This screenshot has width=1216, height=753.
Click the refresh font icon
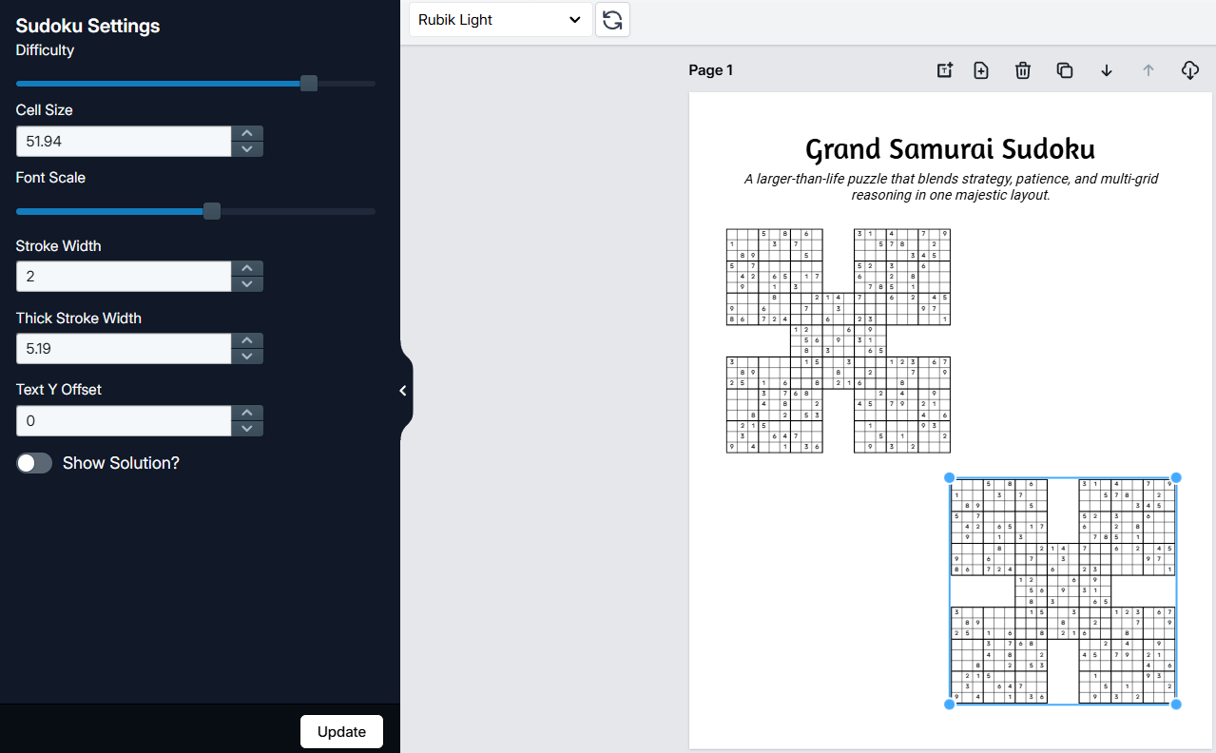(x=612, y=20)
